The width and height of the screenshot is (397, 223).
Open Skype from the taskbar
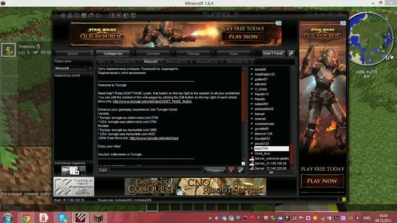[x=62, y=217]
